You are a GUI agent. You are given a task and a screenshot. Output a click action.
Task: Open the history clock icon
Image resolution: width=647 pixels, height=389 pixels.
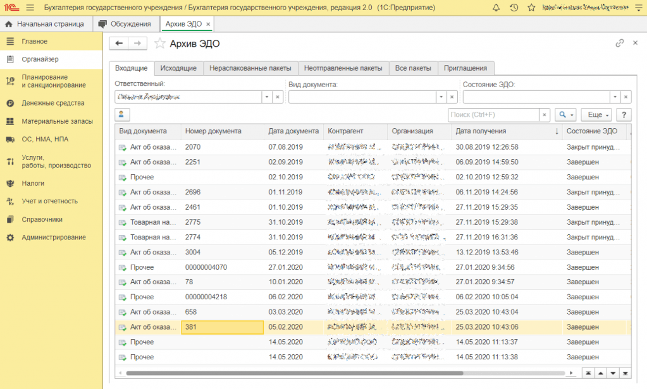(514, 8)
